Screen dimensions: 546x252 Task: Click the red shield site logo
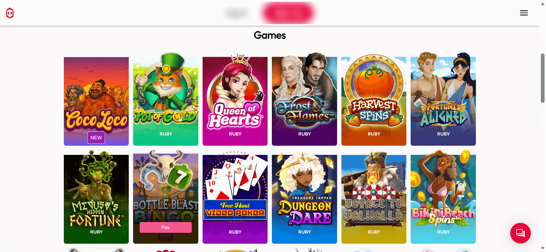point(10,13)
